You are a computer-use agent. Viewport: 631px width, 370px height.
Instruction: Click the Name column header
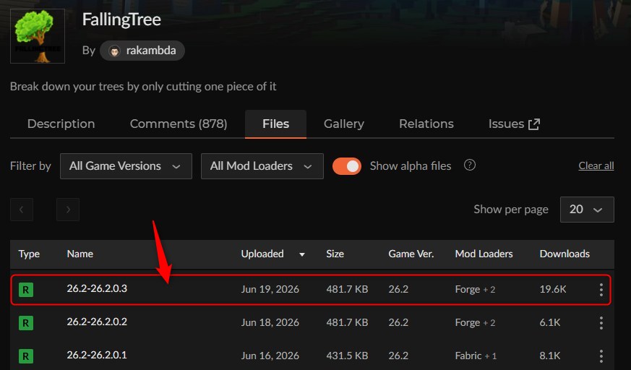click(80, 254)
